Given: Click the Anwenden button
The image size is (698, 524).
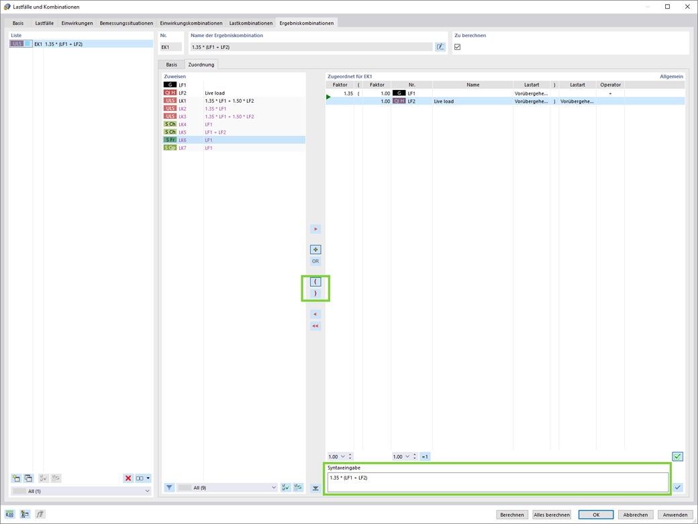Looking at the screenshot, I should pos(675,515).
